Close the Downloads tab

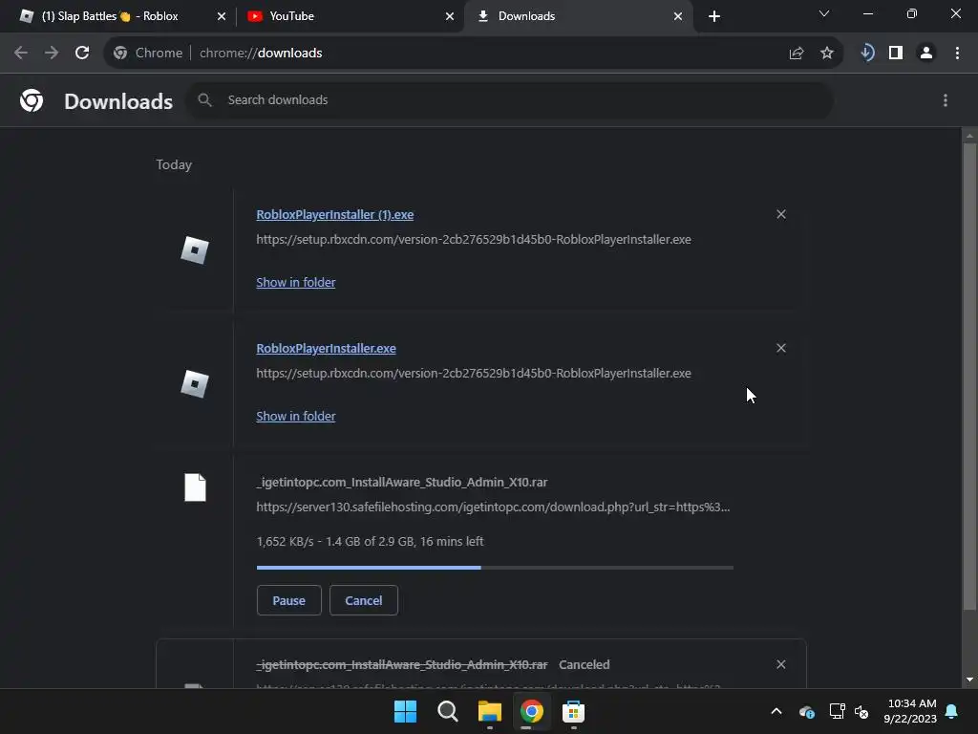[678, 16]
